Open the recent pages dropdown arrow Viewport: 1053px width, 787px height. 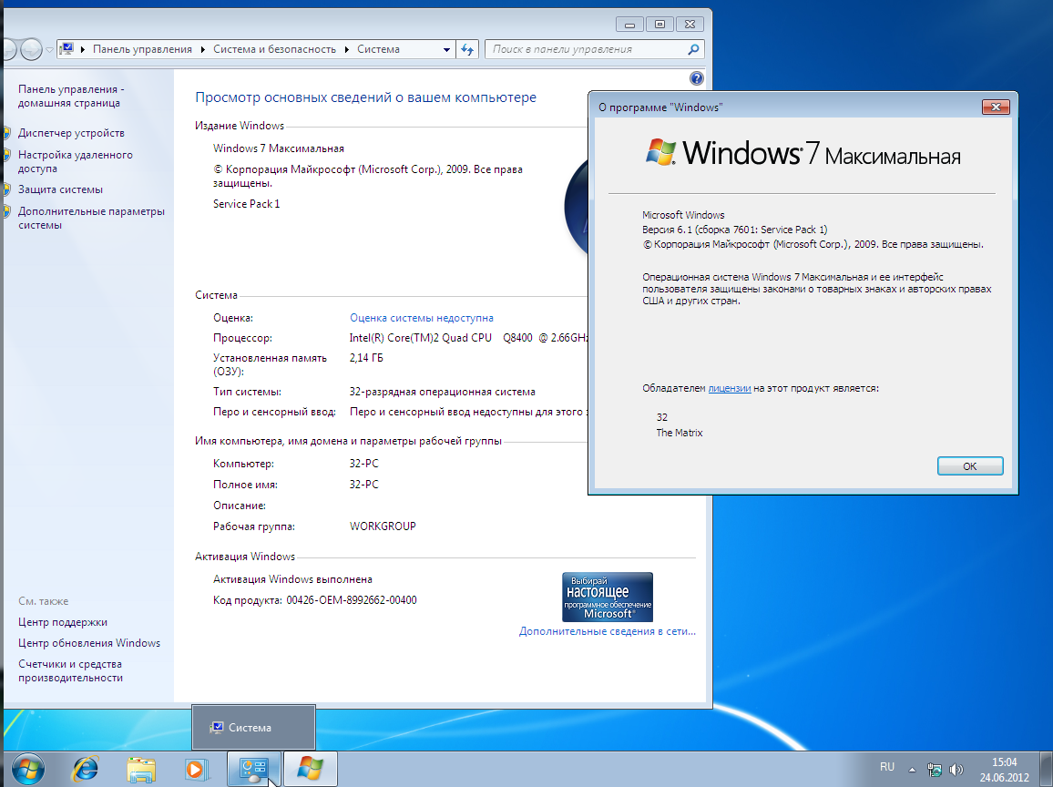click(49, 50)
